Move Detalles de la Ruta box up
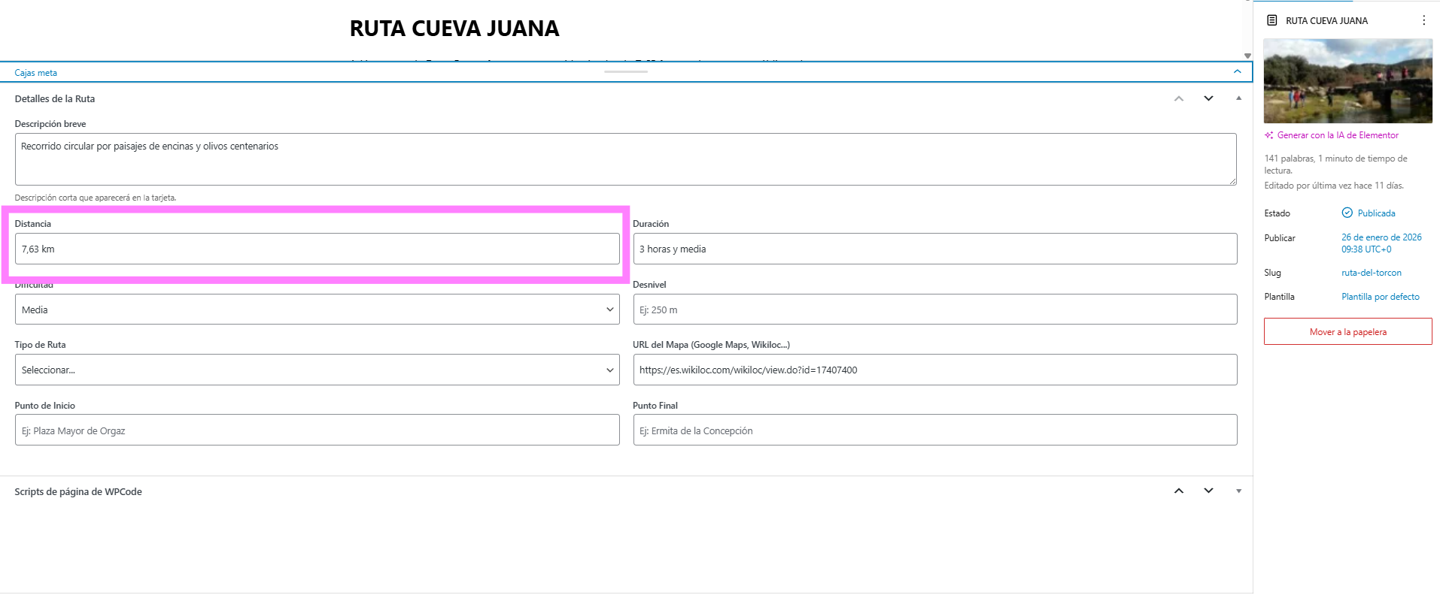 pyautogui.click(x=1179, y=99)
